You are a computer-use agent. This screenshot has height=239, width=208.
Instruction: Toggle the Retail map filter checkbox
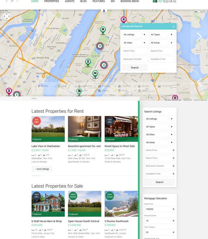tap(115, 91)
